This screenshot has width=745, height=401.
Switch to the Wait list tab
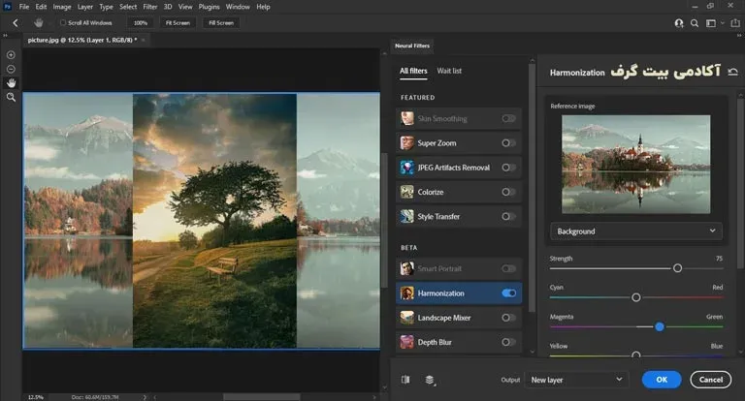coord(449,71)
